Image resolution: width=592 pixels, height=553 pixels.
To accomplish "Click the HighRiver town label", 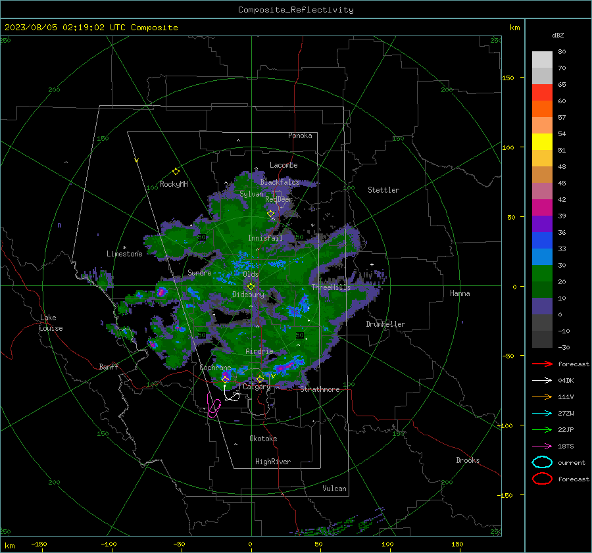I will 273,462.
